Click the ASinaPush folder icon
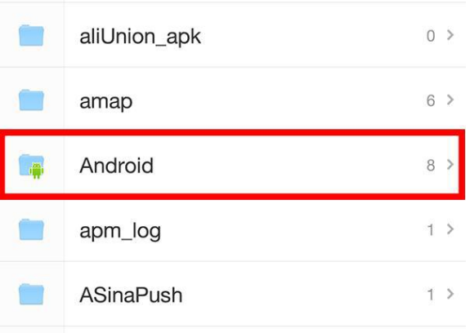This screenshot has height=333, width=474. [31, 295]
